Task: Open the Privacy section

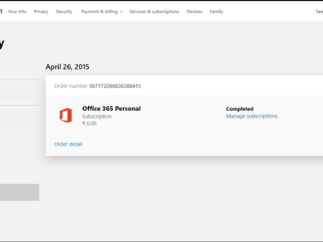Action: pos(41,12)
